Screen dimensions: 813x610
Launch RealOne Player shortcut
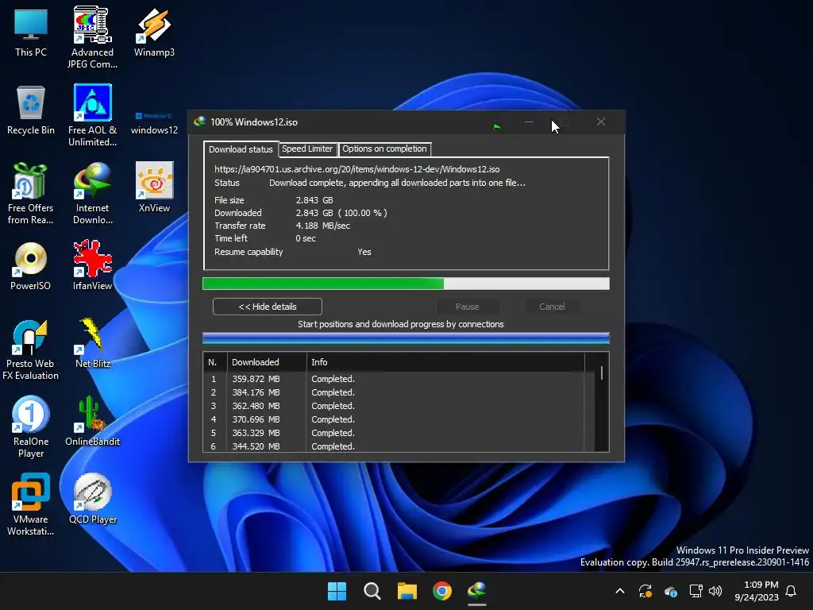click(x=31, y=427)
